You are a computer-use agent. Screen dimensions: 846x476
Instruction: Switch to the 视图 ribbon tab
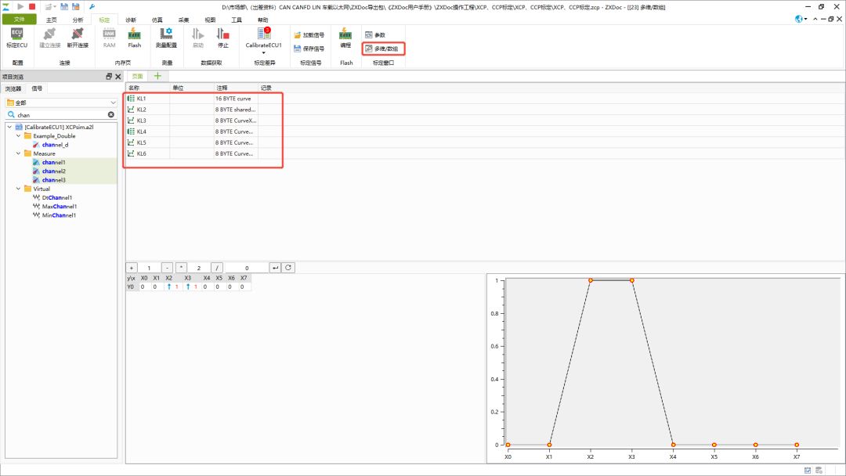click(x=210, y=20)
